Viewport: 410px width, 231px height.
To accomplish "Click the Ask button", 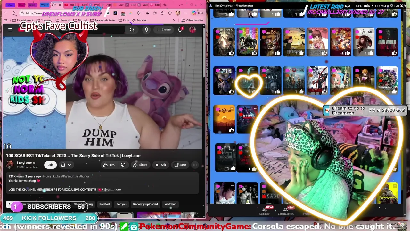I will pos(160,165).
